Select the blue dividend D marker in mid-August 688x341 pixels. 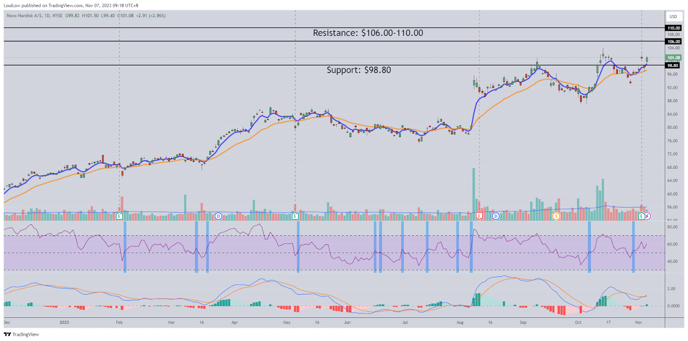click(x=496, y=216)
